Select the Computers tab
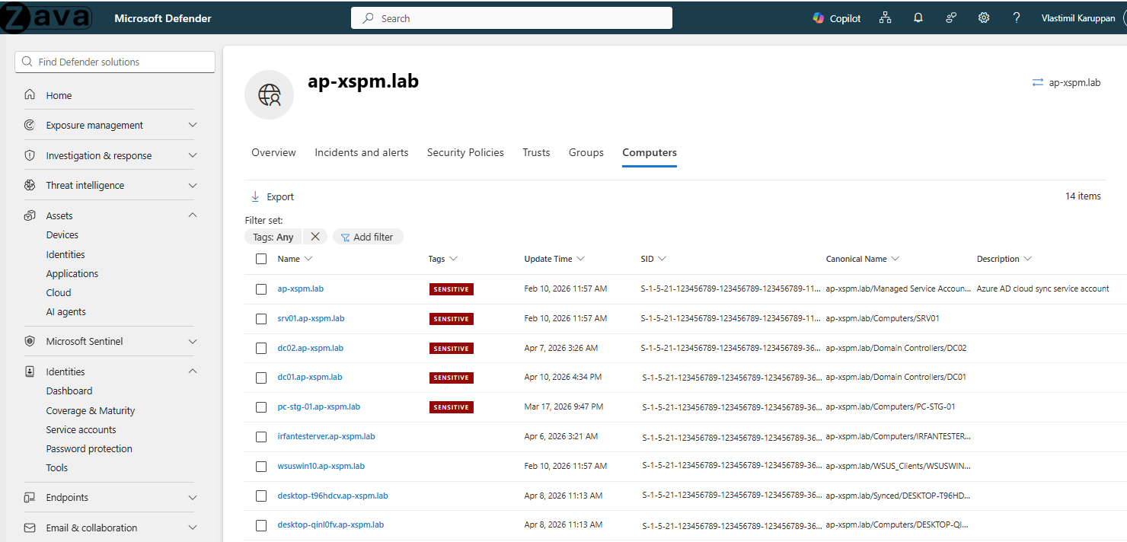 pos(650,152)
